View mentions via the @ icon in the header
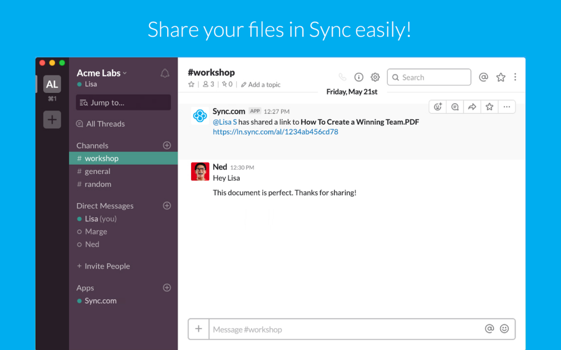Image resolution: width=561 pixels, height=350 pixels. pyautogui.click(x=484, y=77)
